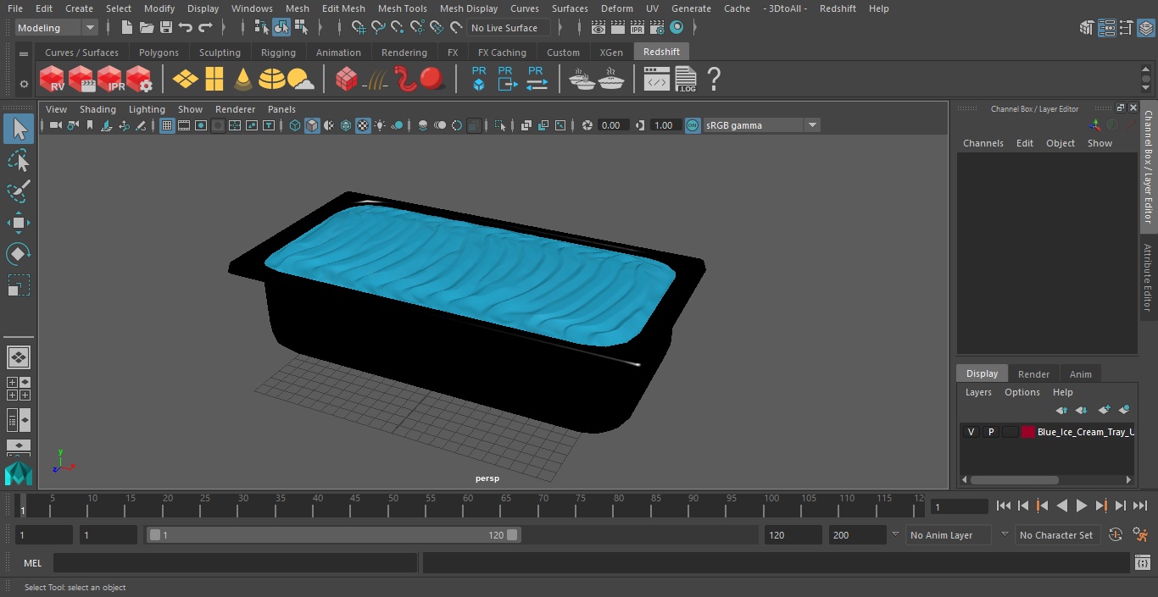Click No Live Surface field

[x=509, y=28]
